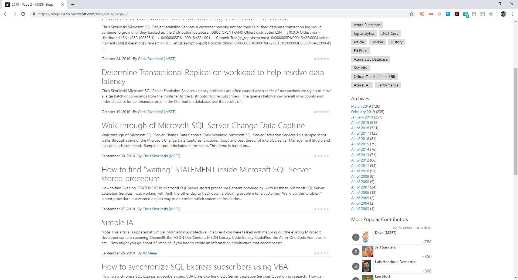Open the Adobe Acrobat extension
This screenshot has height=280, width=518.
(457, 14)
